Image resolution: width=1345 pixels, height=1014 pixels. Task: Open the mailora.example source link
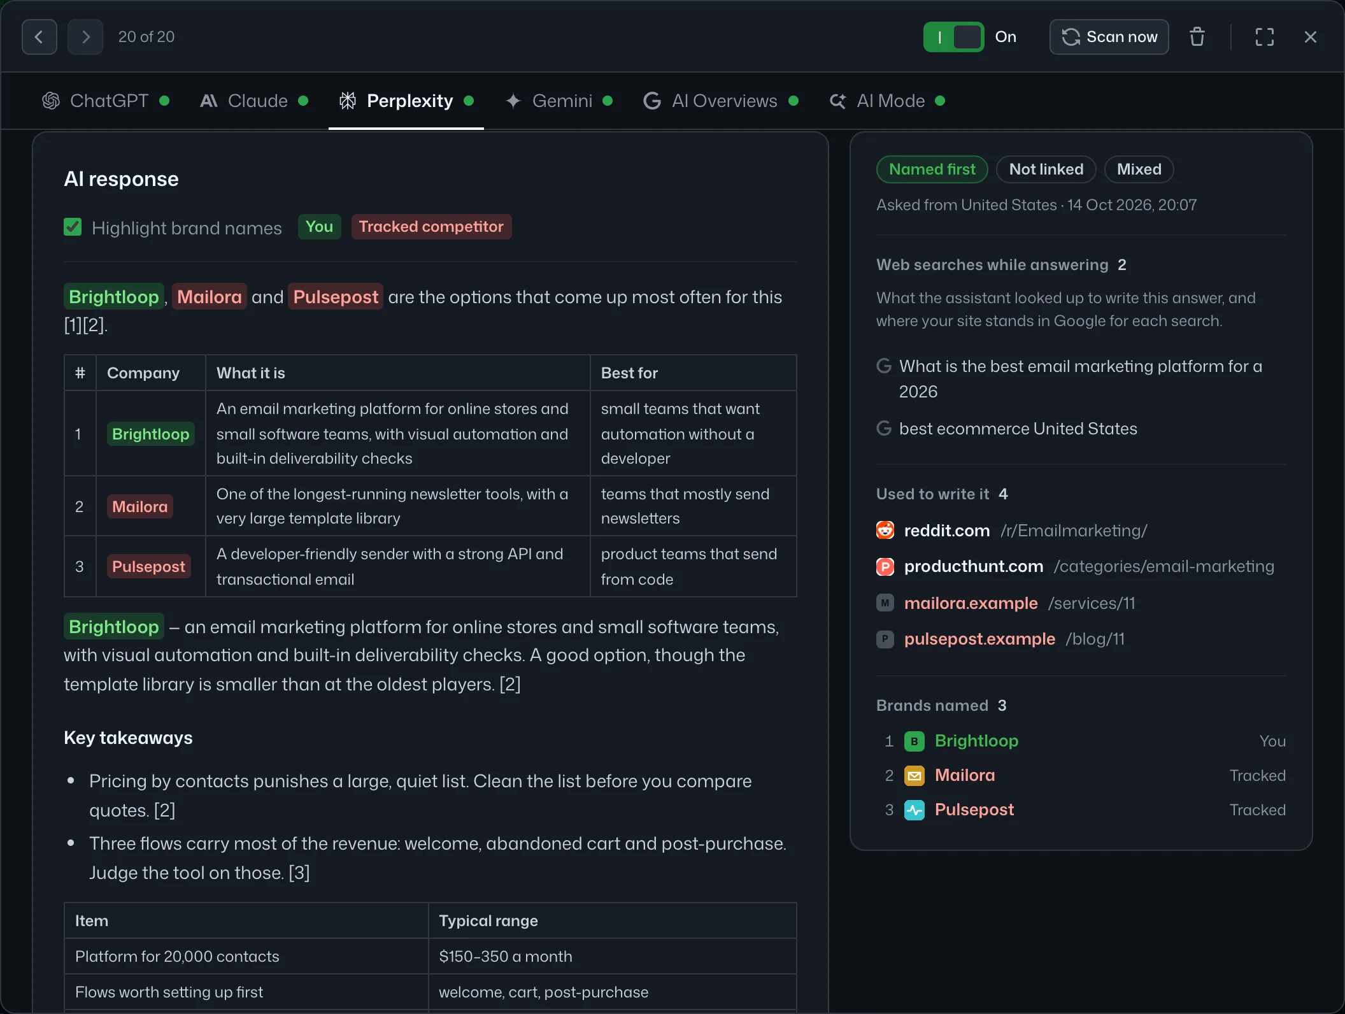tap(1020, 603)
